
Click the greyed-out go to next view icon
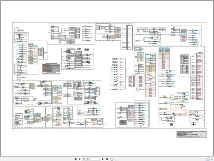(x=116, y=159)
